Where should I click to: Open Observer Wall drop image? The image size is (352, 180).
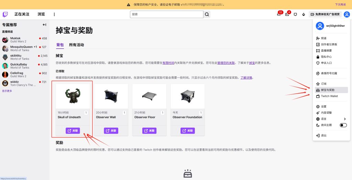(x=111, y=96)
